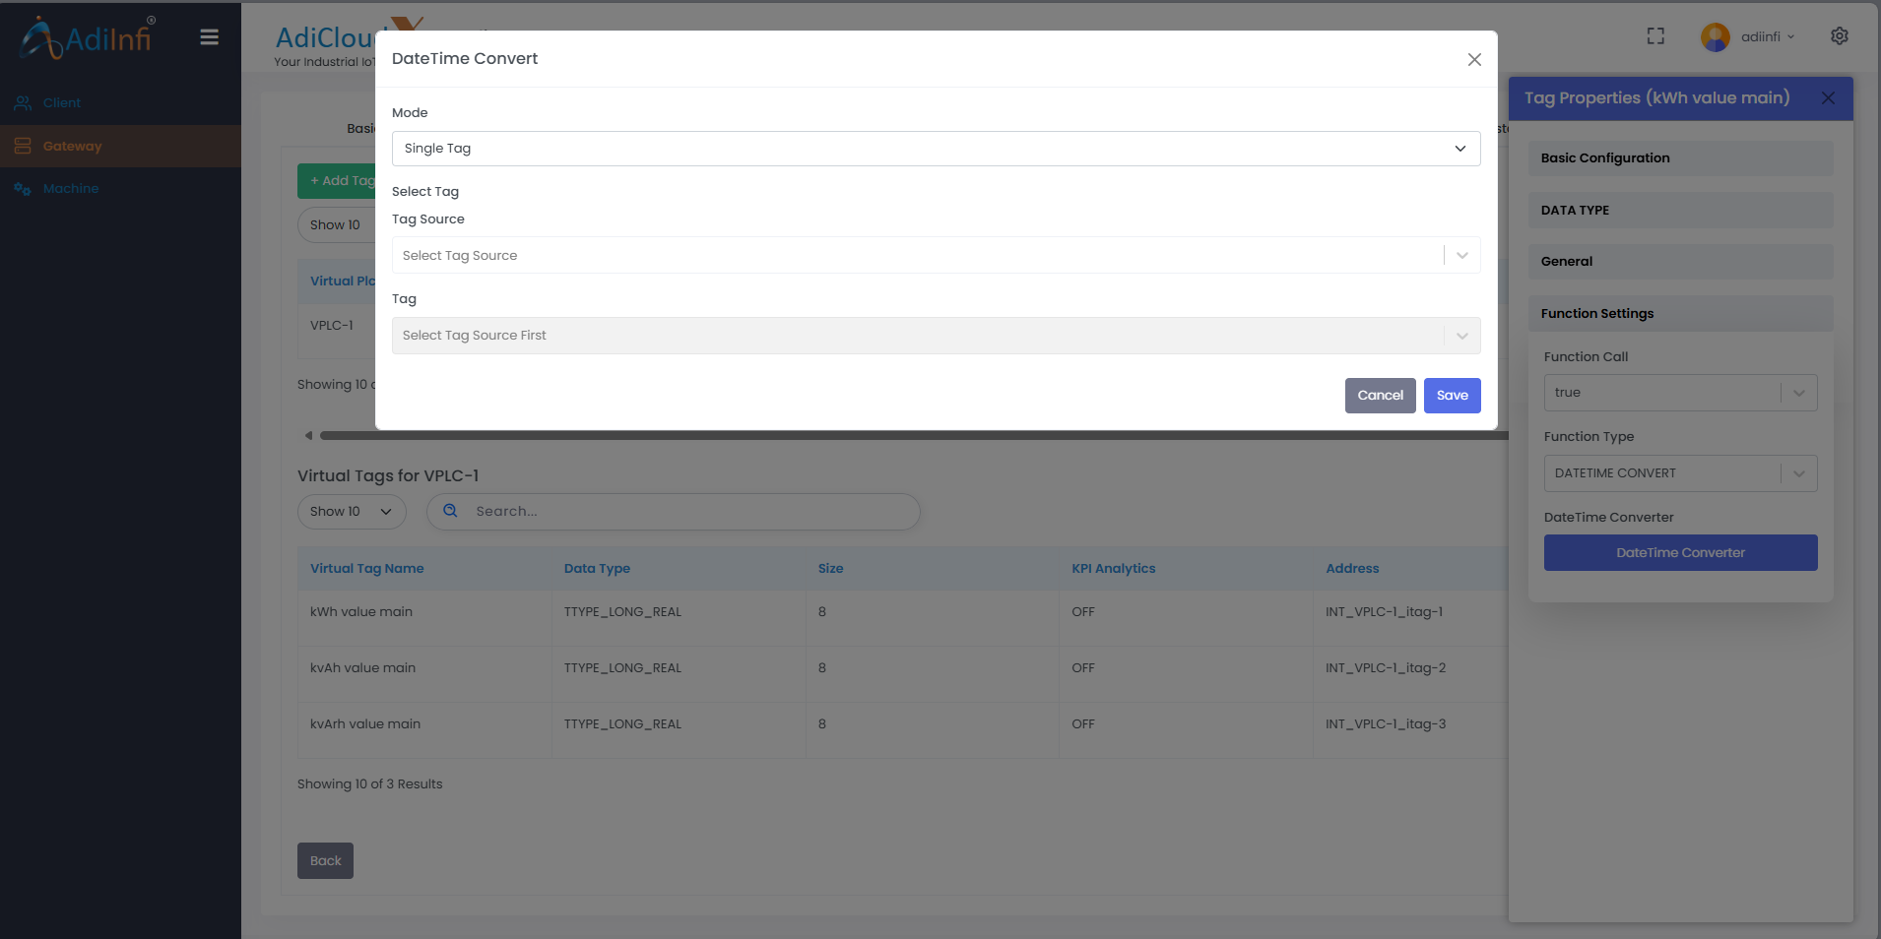The width and height of the screenshot is (1881, 939).
Task: Click the DateTime Converter button
Action: point(1679,553)
